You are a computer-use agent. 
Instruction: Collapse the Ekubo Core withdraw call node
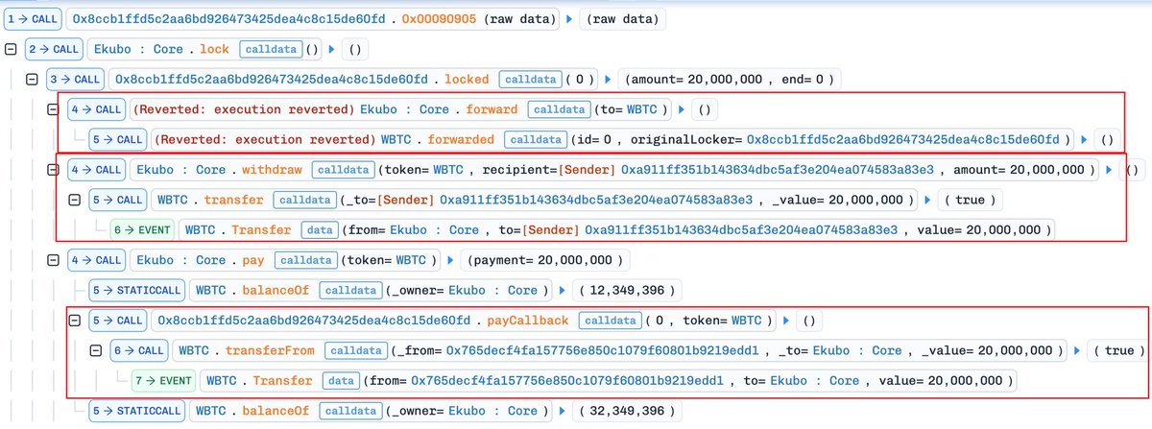(53, 170)
